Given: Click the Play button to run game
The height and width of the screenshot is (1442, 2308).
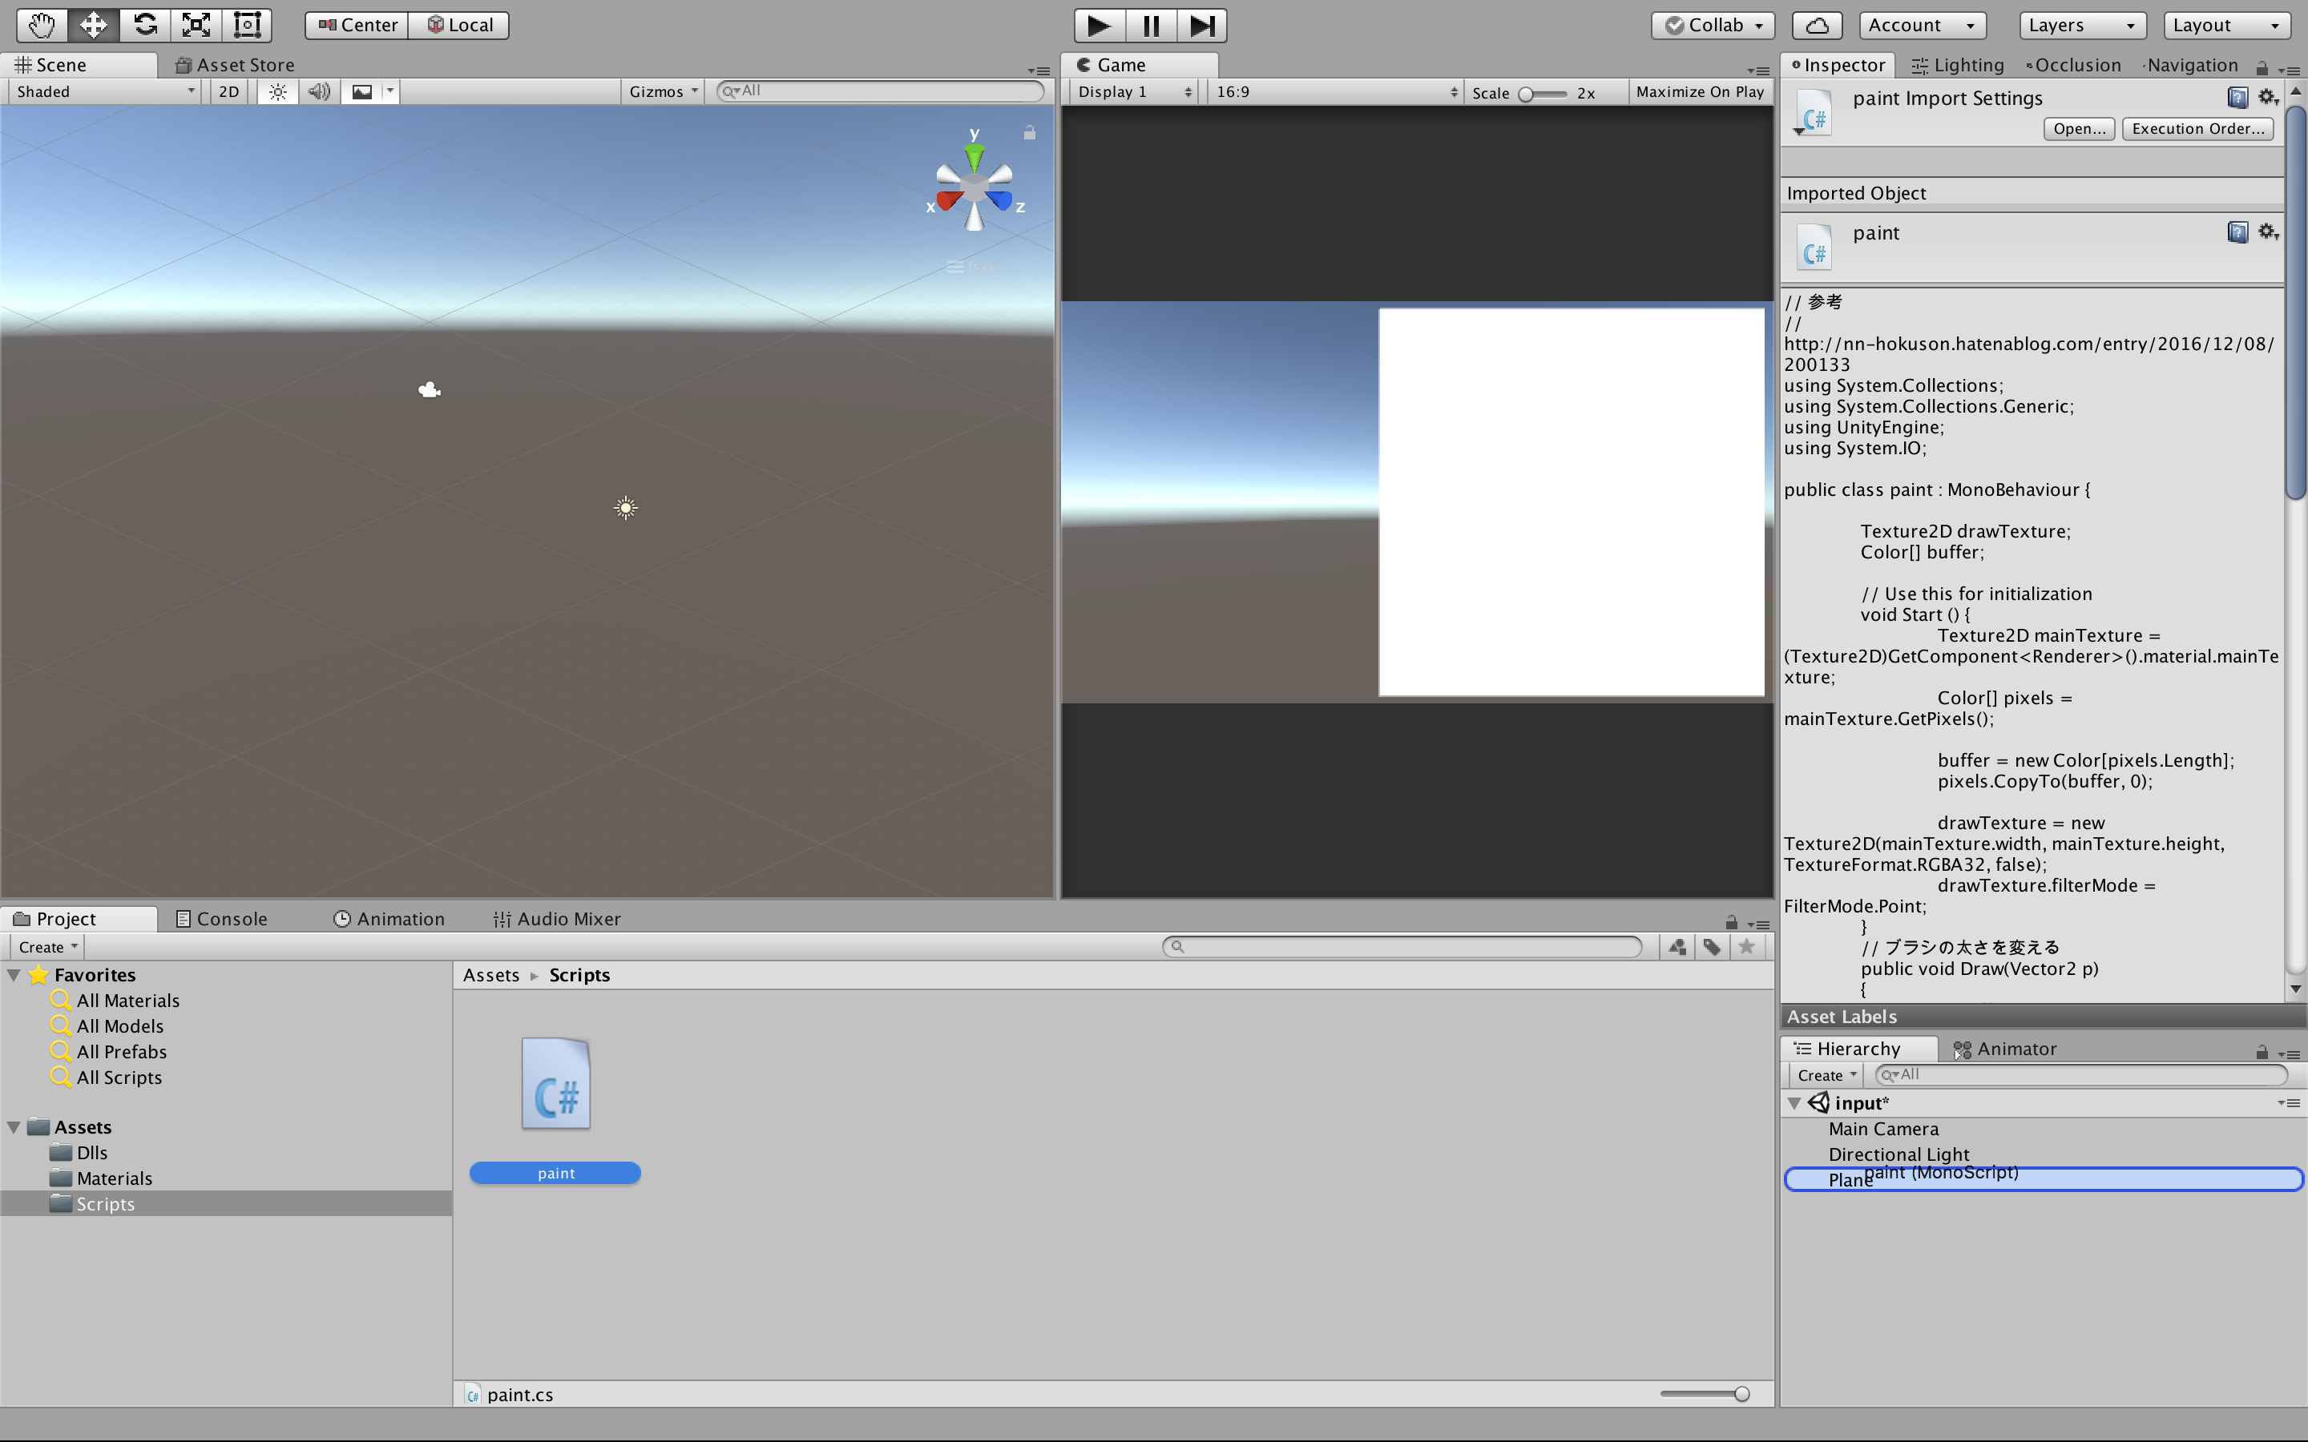Looking at the screenshot, I should (x=1099, y=23).
